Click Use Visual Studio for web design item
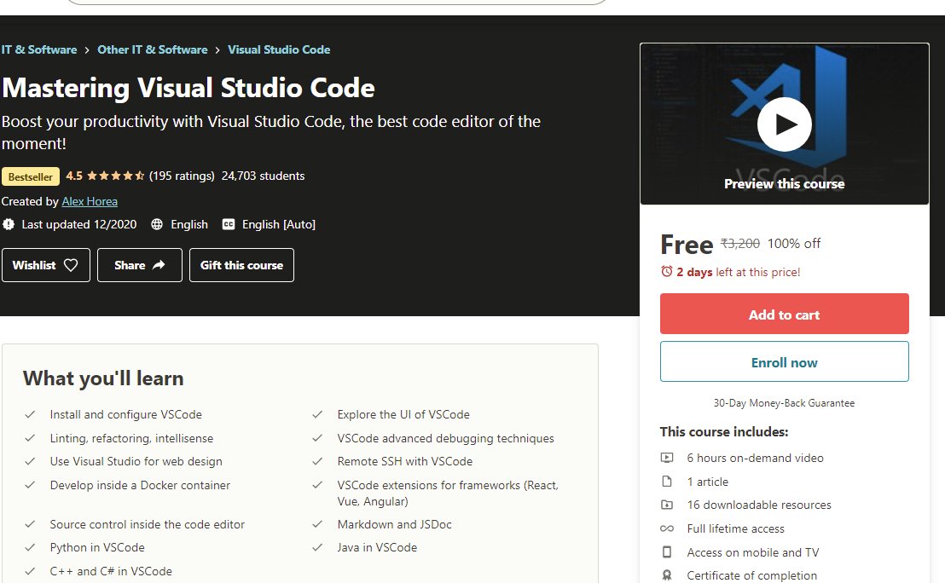Screen dimensions: 945x583 tap(136, 461)
